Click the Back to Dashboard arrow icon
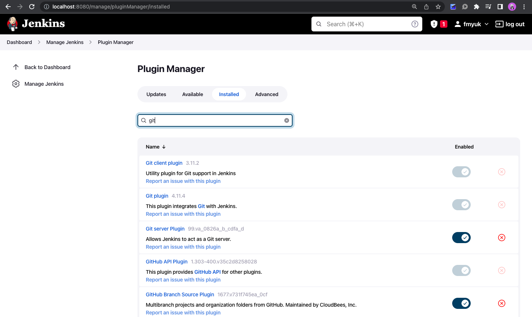The image size is (532, 317). click(x=16, y=67)
